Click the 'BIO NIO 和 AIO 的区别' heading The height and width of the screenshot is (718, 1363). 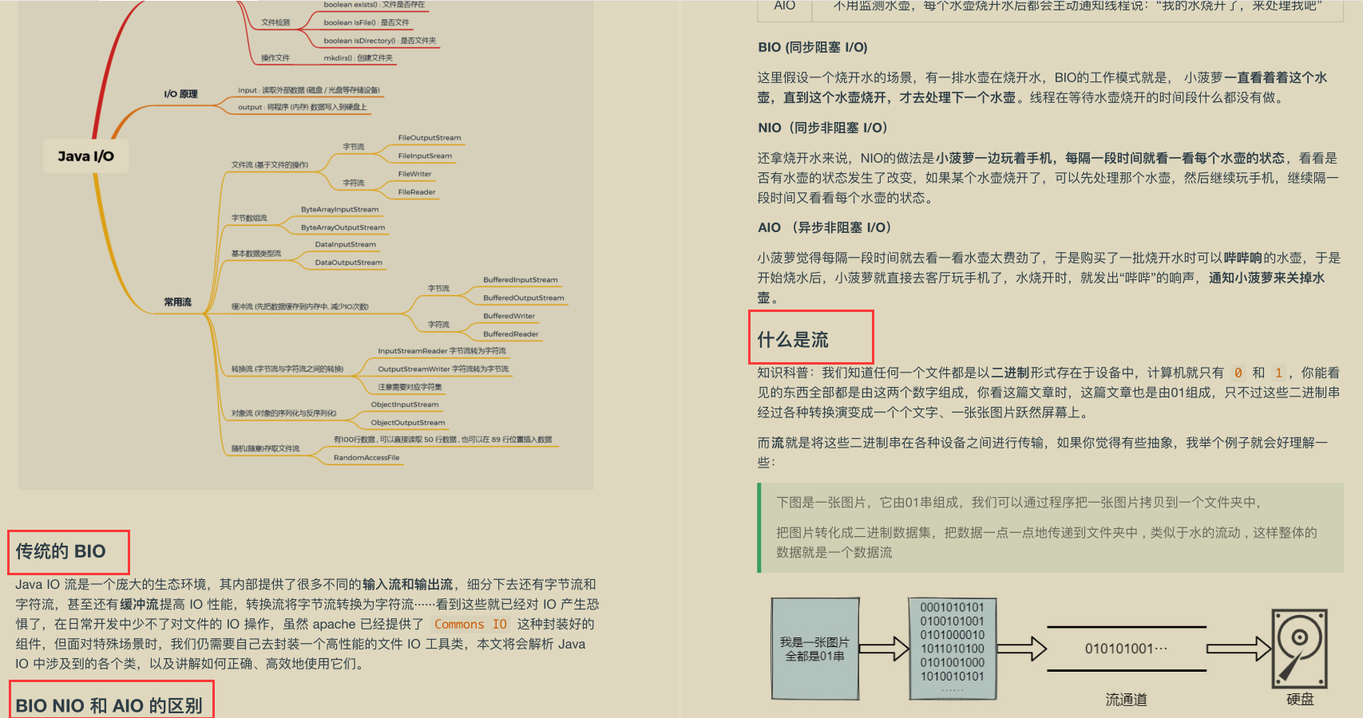click(x=109, y=705)
